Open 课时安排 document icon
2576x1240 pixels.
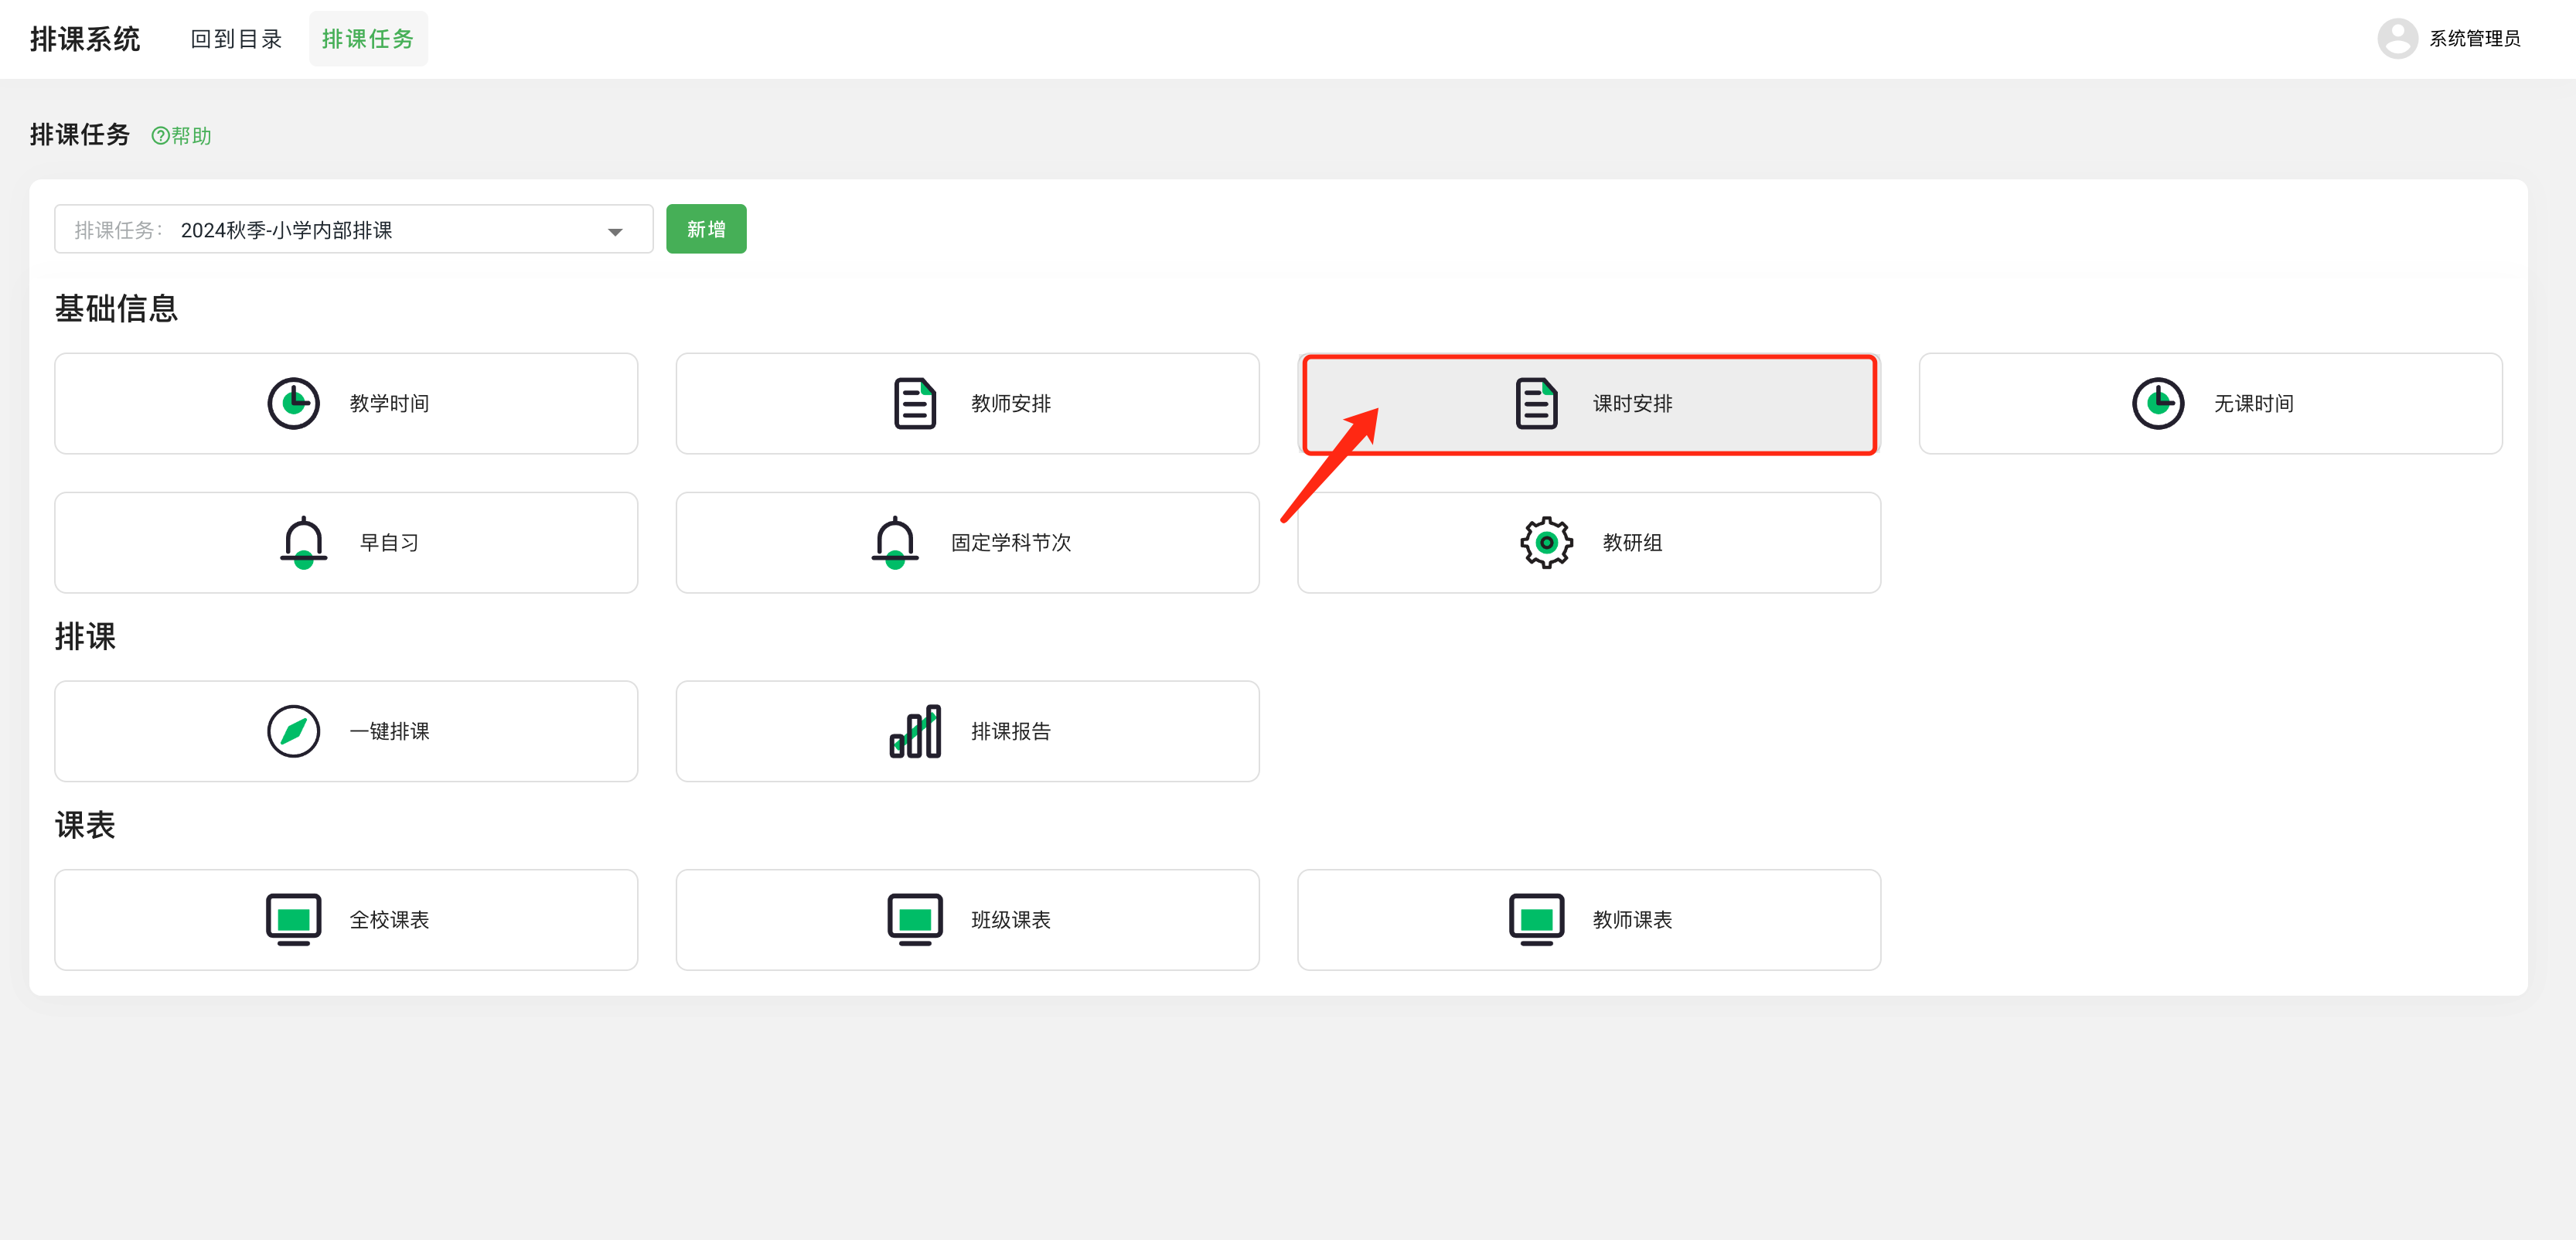pyautogui.click(x=1536, y=403)
